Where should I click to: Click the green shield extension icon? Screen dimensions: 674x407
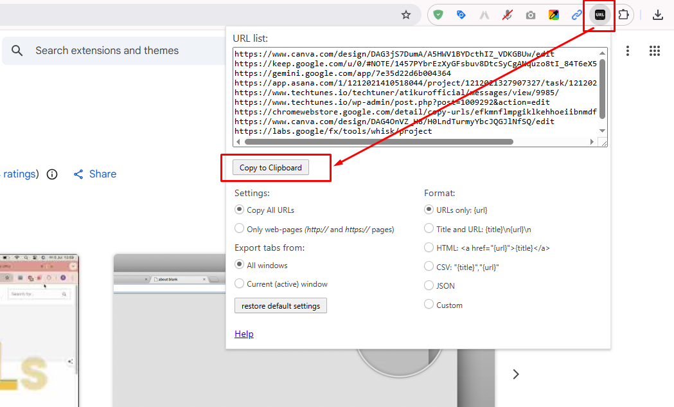438,15
